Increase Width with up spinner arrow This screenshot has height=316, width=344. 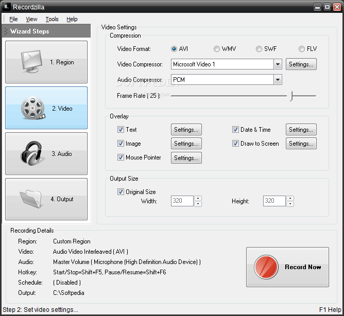pos(198,198)
